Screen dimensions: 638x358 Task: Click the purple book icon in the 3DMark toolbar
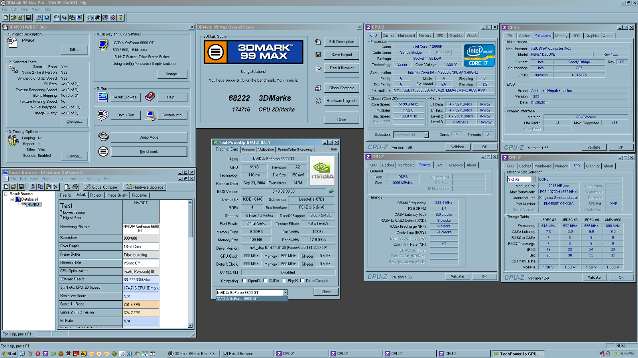coord(113,18)
